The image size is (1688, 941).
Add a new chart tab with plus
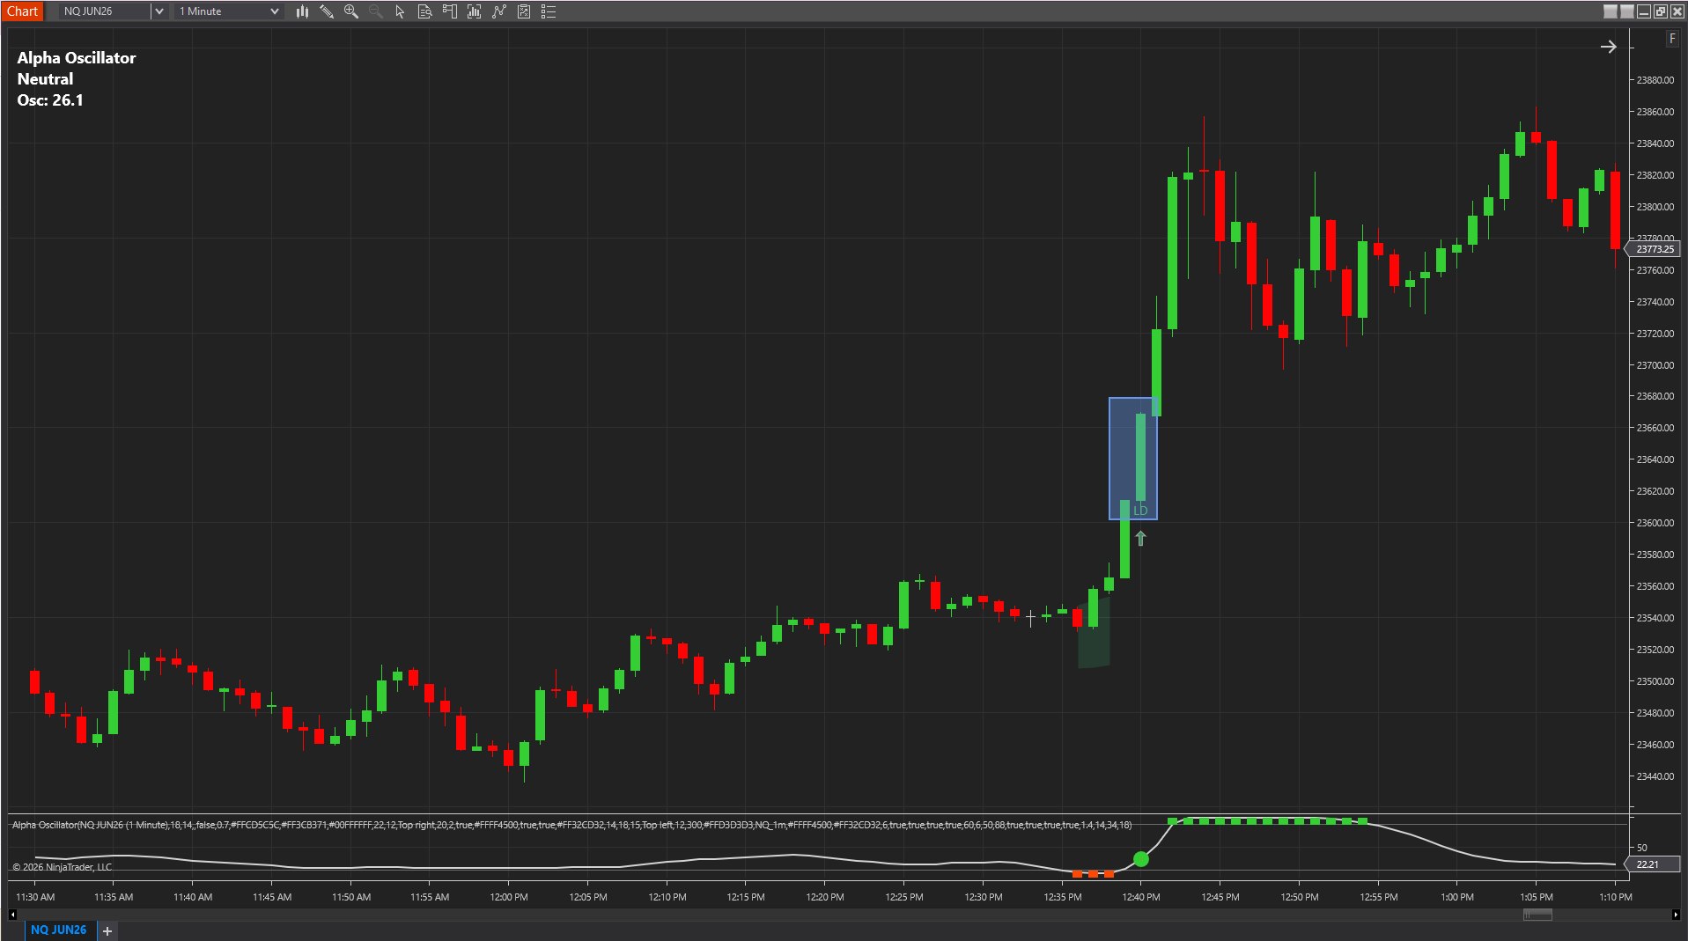[107, 930]
